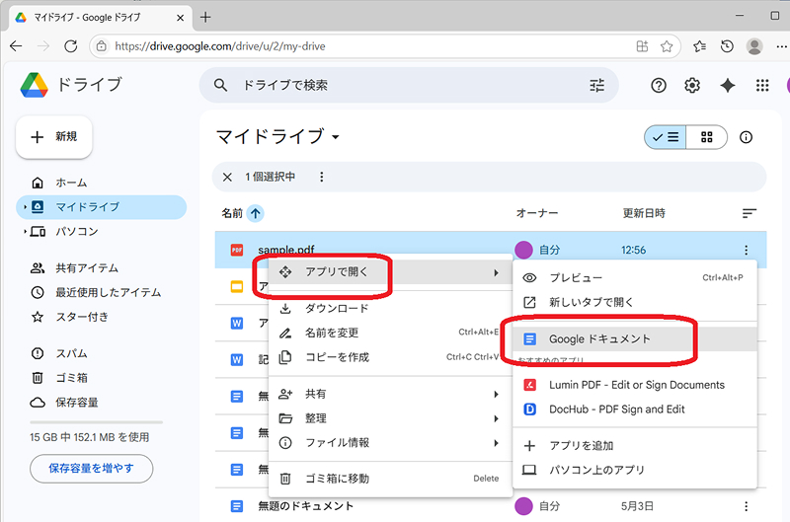The width and height of the screenshot is (790, 522).
Task: Open Gemini sparkle icon
Action: click(x=728, y=86)
